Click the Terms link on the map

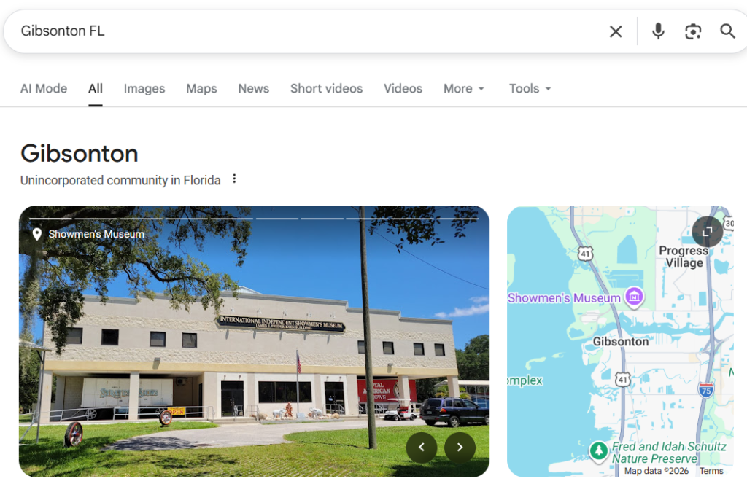click(x=711, y=471)
